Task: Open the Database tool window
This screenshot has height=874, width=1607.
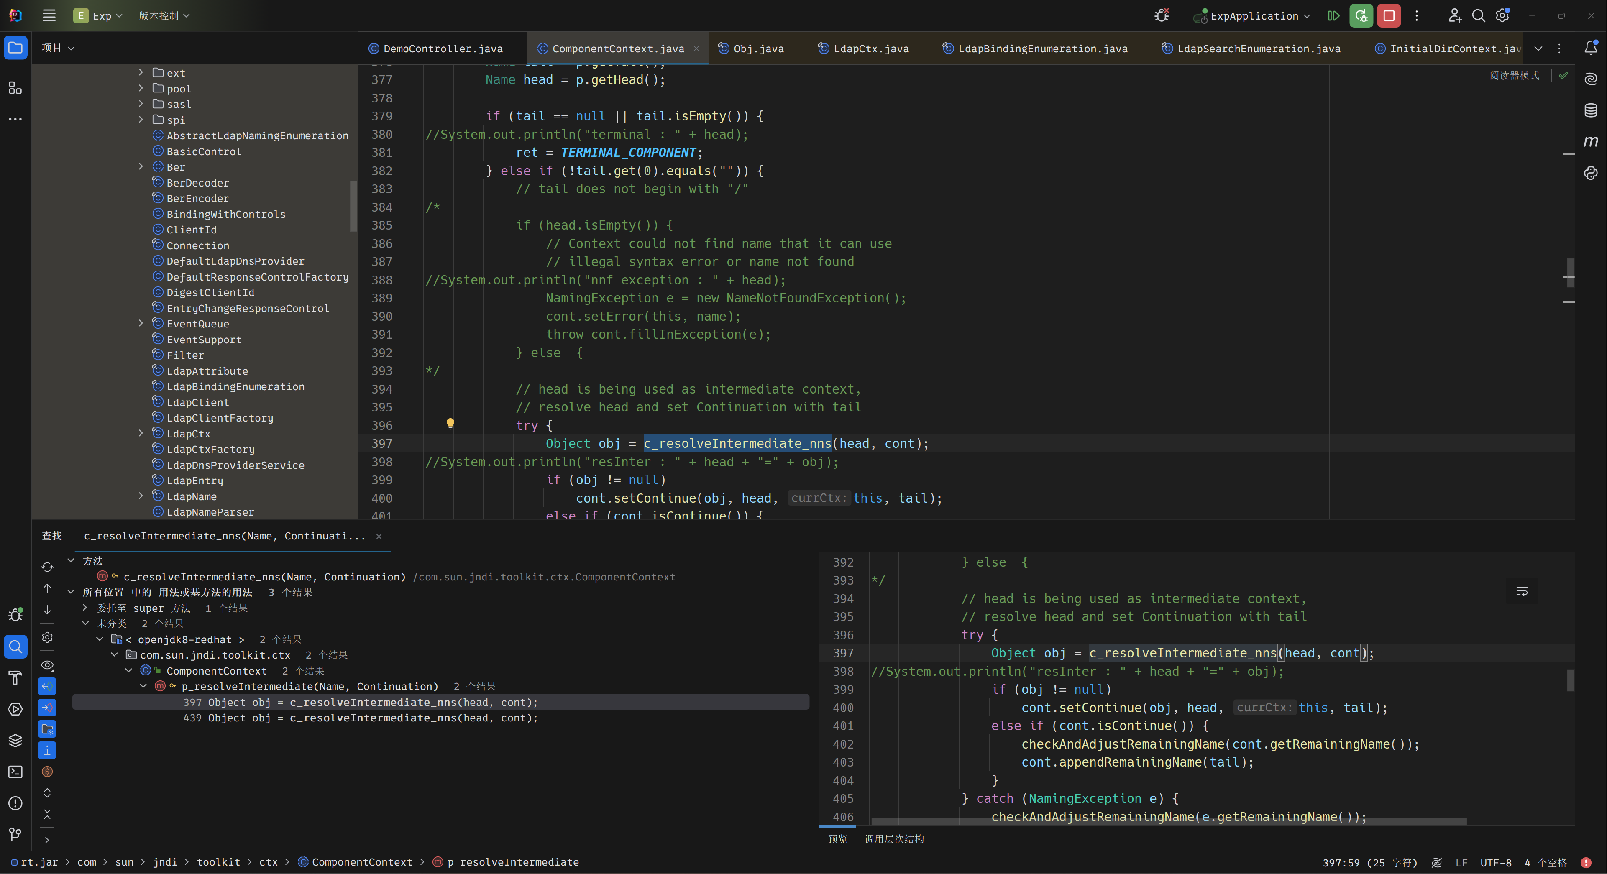Action: (1590, 110)
